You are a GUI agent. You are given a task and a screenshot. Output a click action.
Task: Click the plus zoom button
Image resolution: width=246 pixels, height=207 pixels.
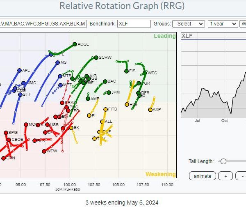225,176
